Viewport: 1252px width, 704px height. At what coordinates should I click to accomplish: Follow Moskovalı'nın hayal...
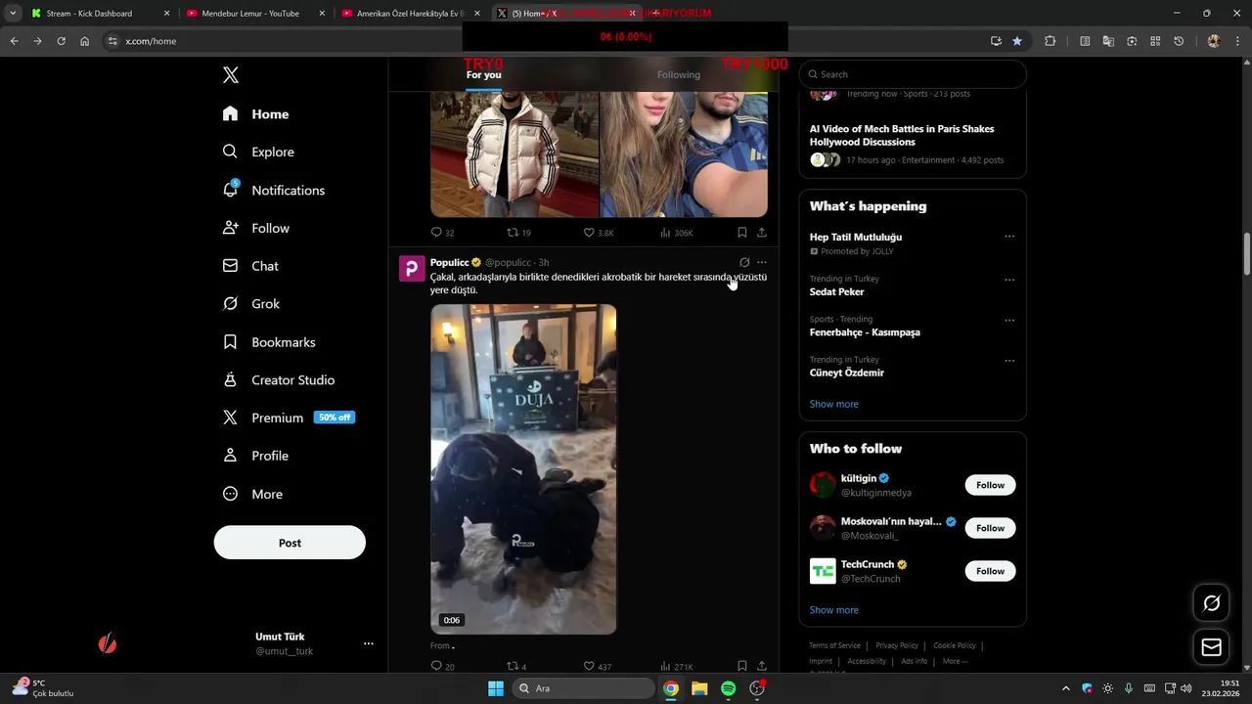pyautogui.click(x=990, y=528)
